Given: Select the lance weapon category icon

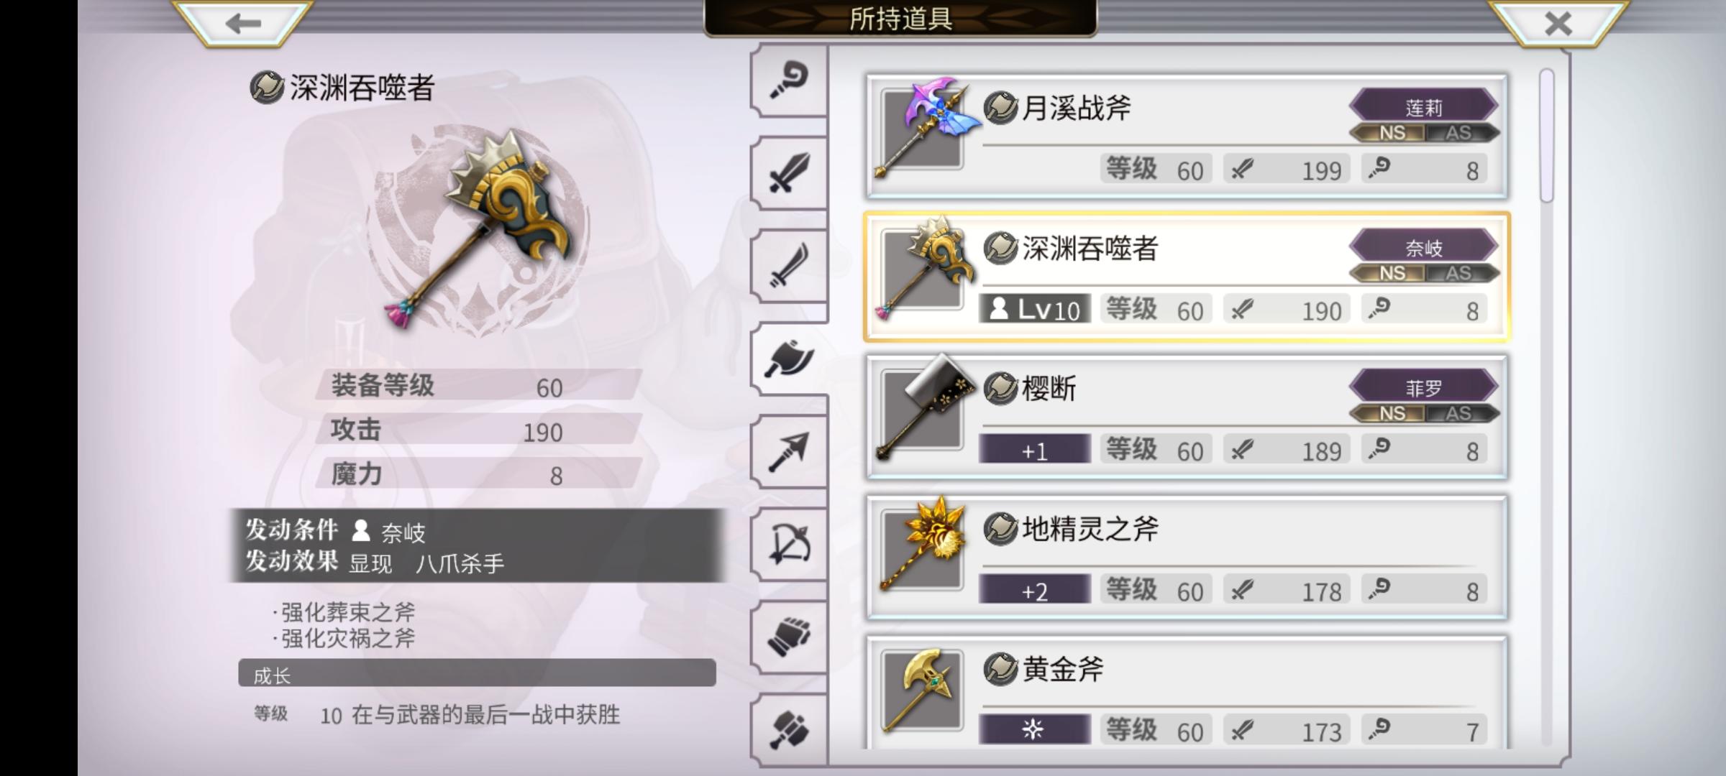Looking at the screenshot, I should tap(789, 452).
